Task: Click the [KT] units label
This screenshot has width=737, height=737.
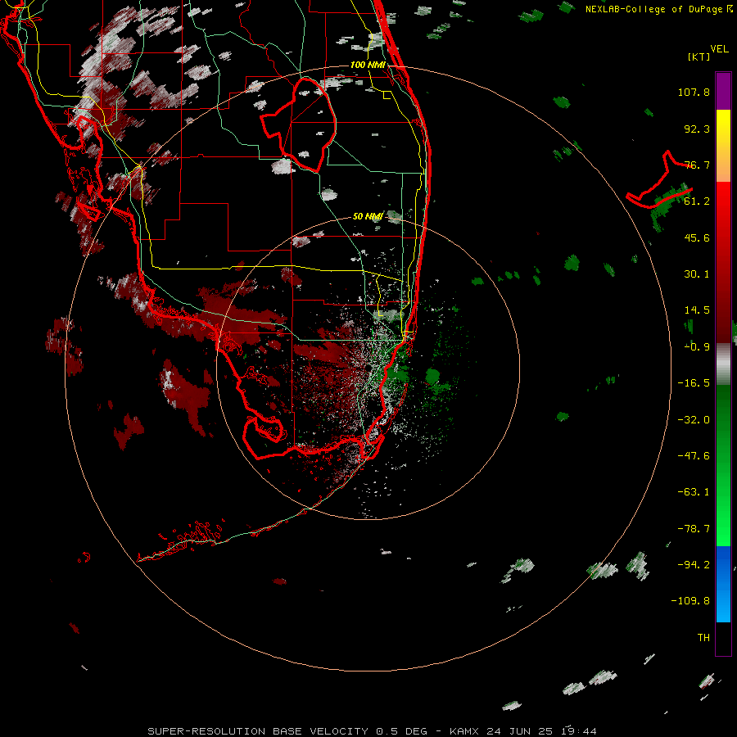Action: click(699, 57)
